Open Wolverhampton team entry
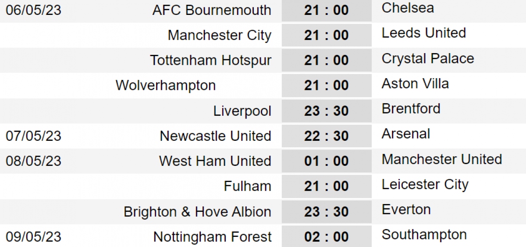 166,85
